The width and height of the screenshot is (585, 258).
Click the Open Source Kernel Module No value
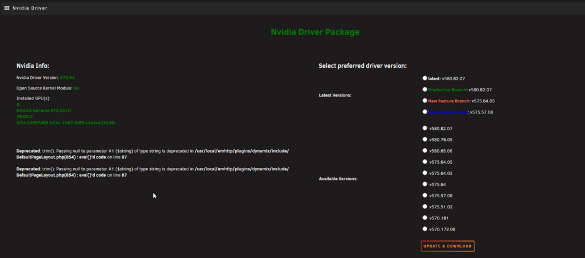[x=77, y=88]
